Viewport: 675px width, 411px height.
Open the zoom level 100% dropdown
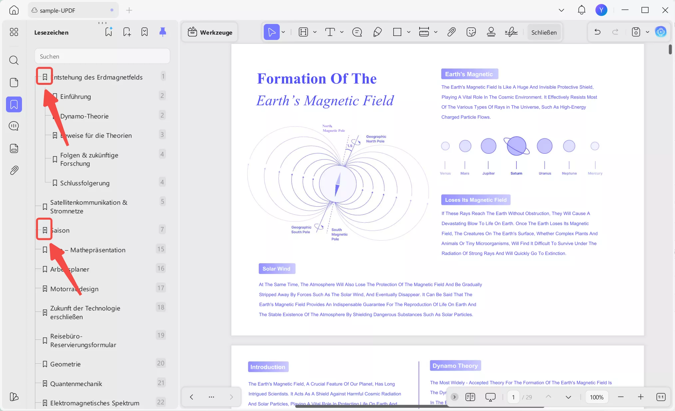596,397
